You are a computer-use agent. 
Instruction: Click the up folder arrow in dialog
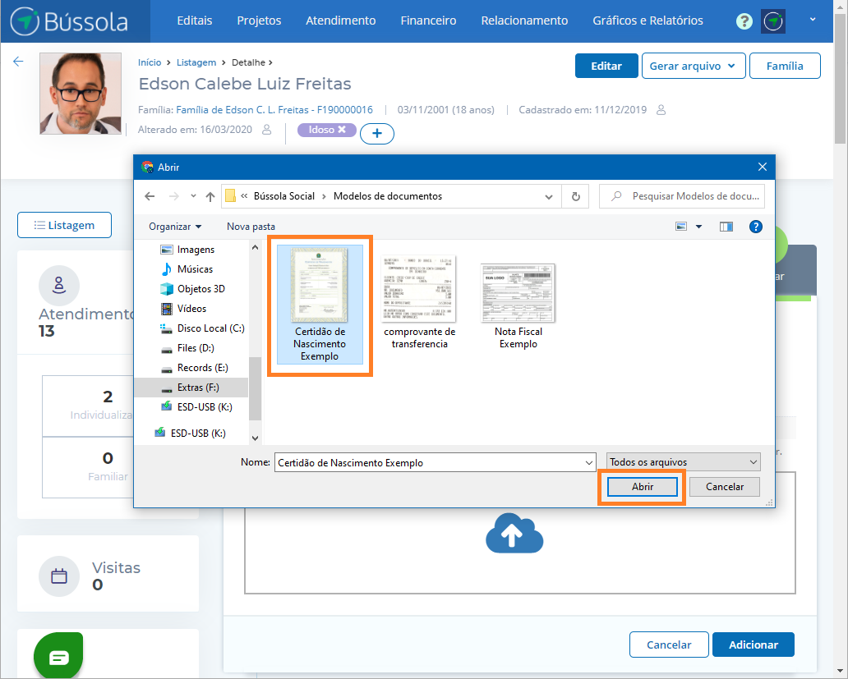pos(210,197)
